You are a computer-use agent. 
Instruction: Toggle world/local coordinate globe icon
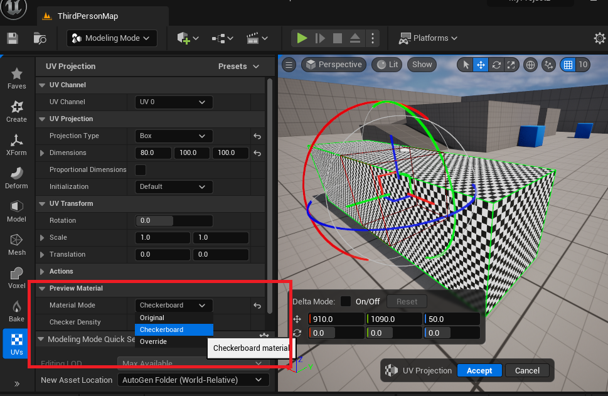530,65
